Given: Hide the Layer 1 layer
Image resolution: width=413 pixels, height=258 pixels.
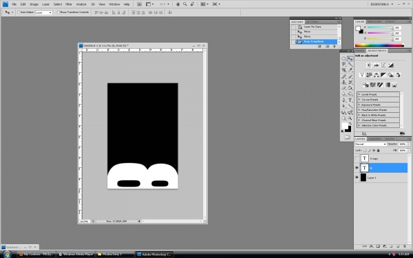Looking at the screenshot, I should 357,178.
